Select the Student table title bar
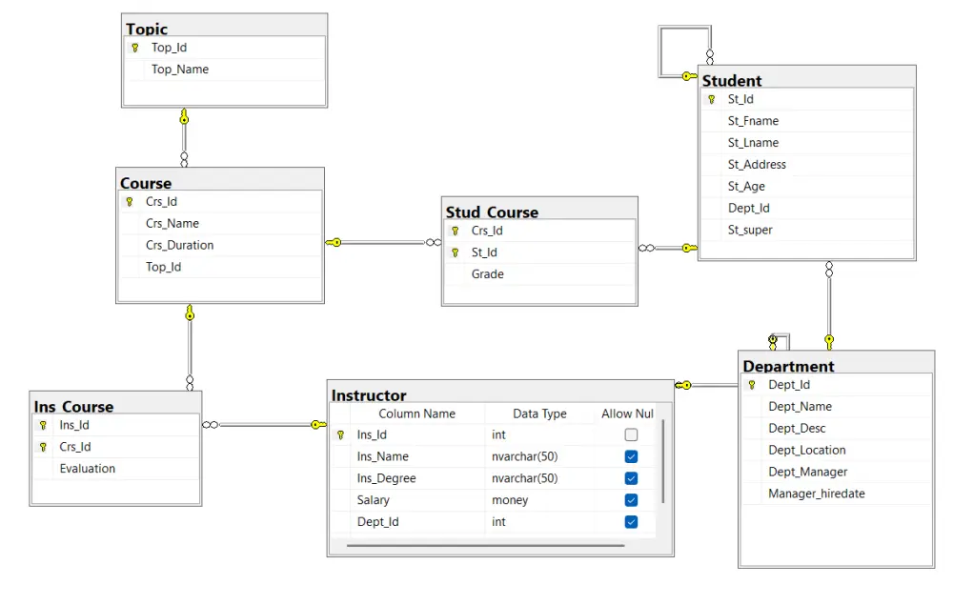 806,77
